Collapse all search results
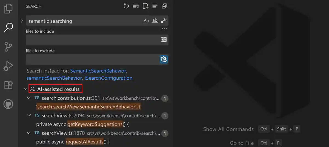The image size is (329, 147). point(164,6)
